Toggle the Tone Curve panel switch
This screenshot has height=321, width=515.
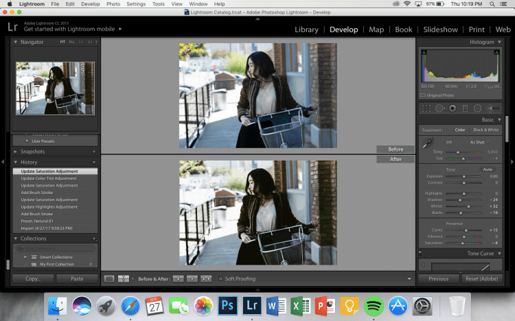(x=420, y=253)
